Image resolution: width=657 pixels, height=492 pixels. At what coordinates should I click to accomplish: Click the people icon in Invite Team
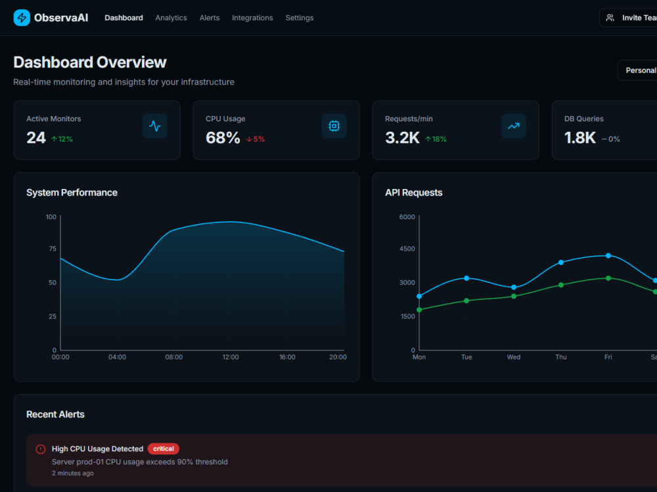coord(610,18)
